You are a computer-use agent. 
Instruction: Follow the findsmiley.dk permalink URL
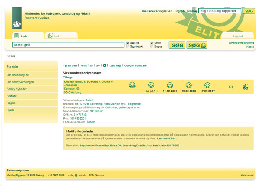coord(129,145)
